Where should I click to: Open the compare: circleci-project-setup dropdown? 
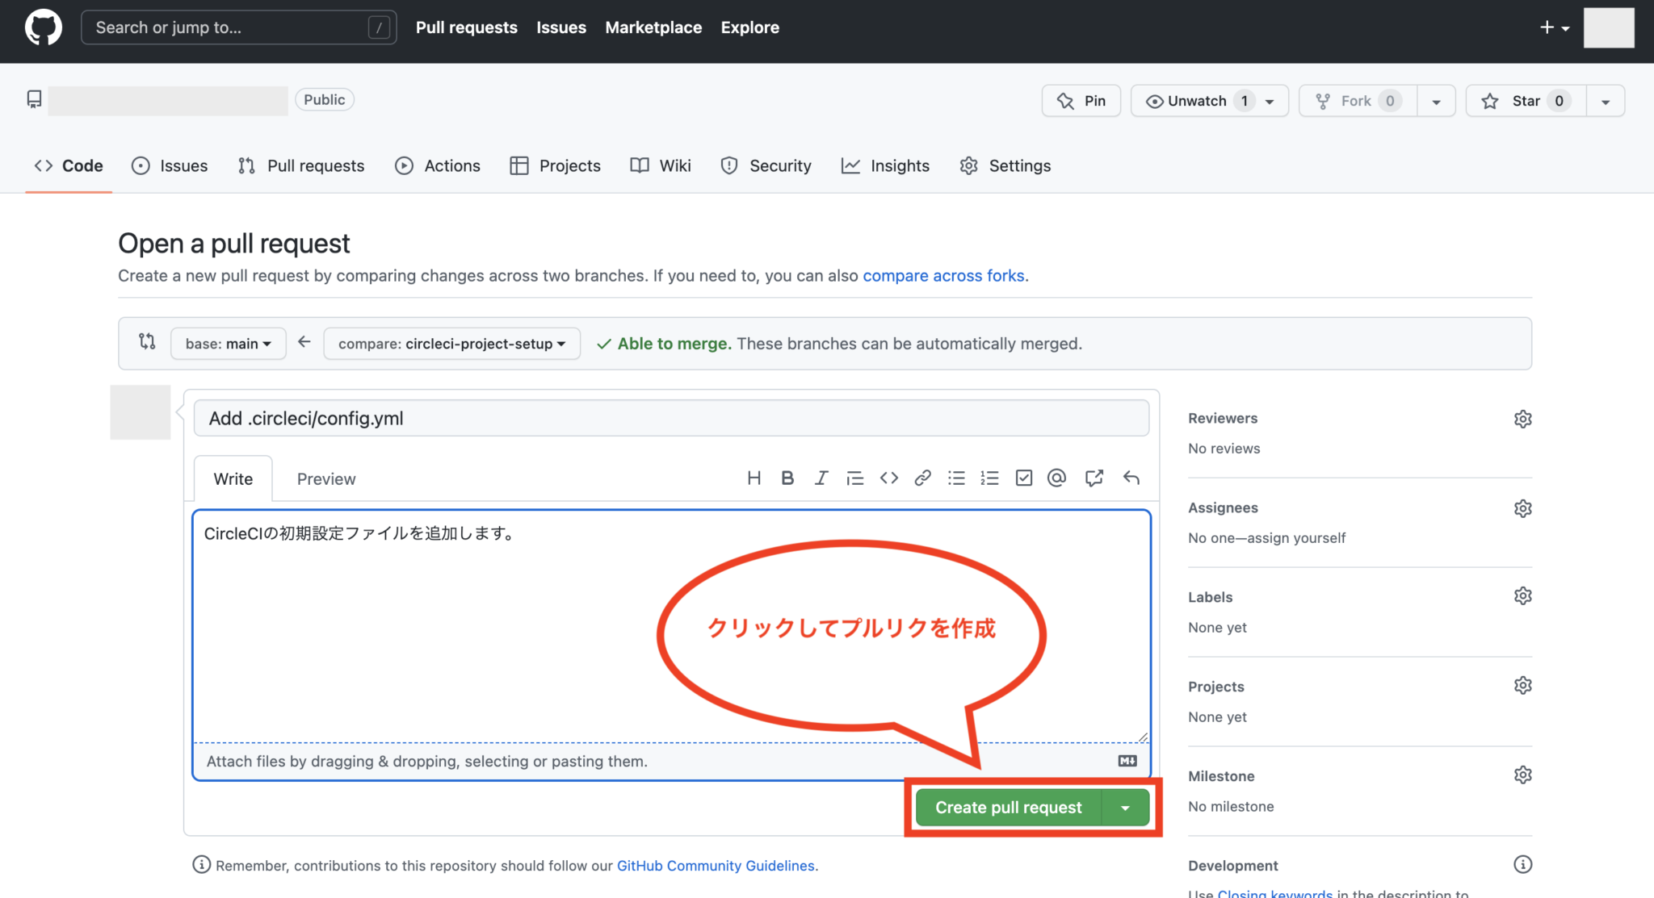(451, 343)
